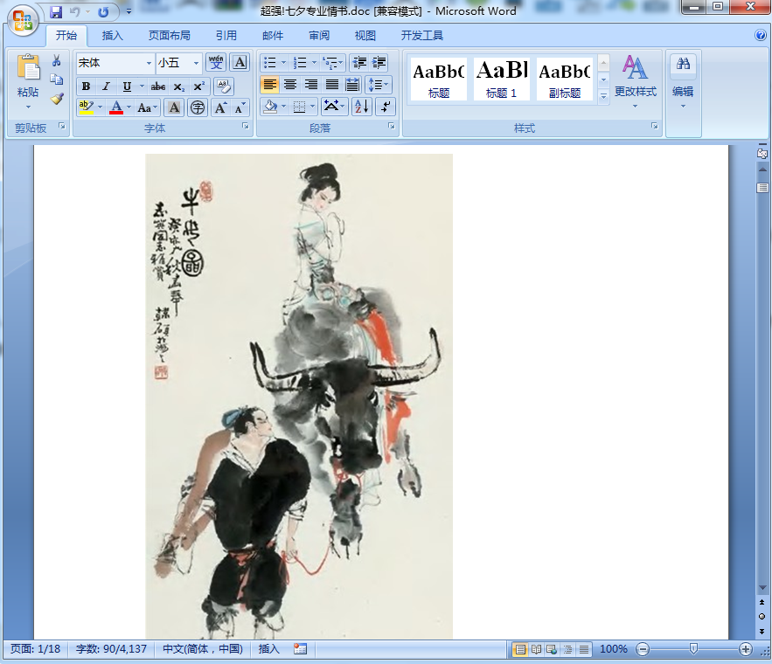Activate the Format Painter brush
772x664 pixels.
pos(57,99)
